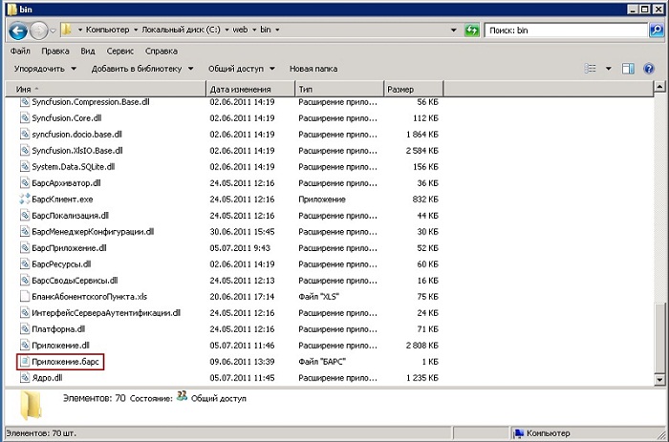
Task: Click the Forward navigation arrow button
Action: pos(41,31)
